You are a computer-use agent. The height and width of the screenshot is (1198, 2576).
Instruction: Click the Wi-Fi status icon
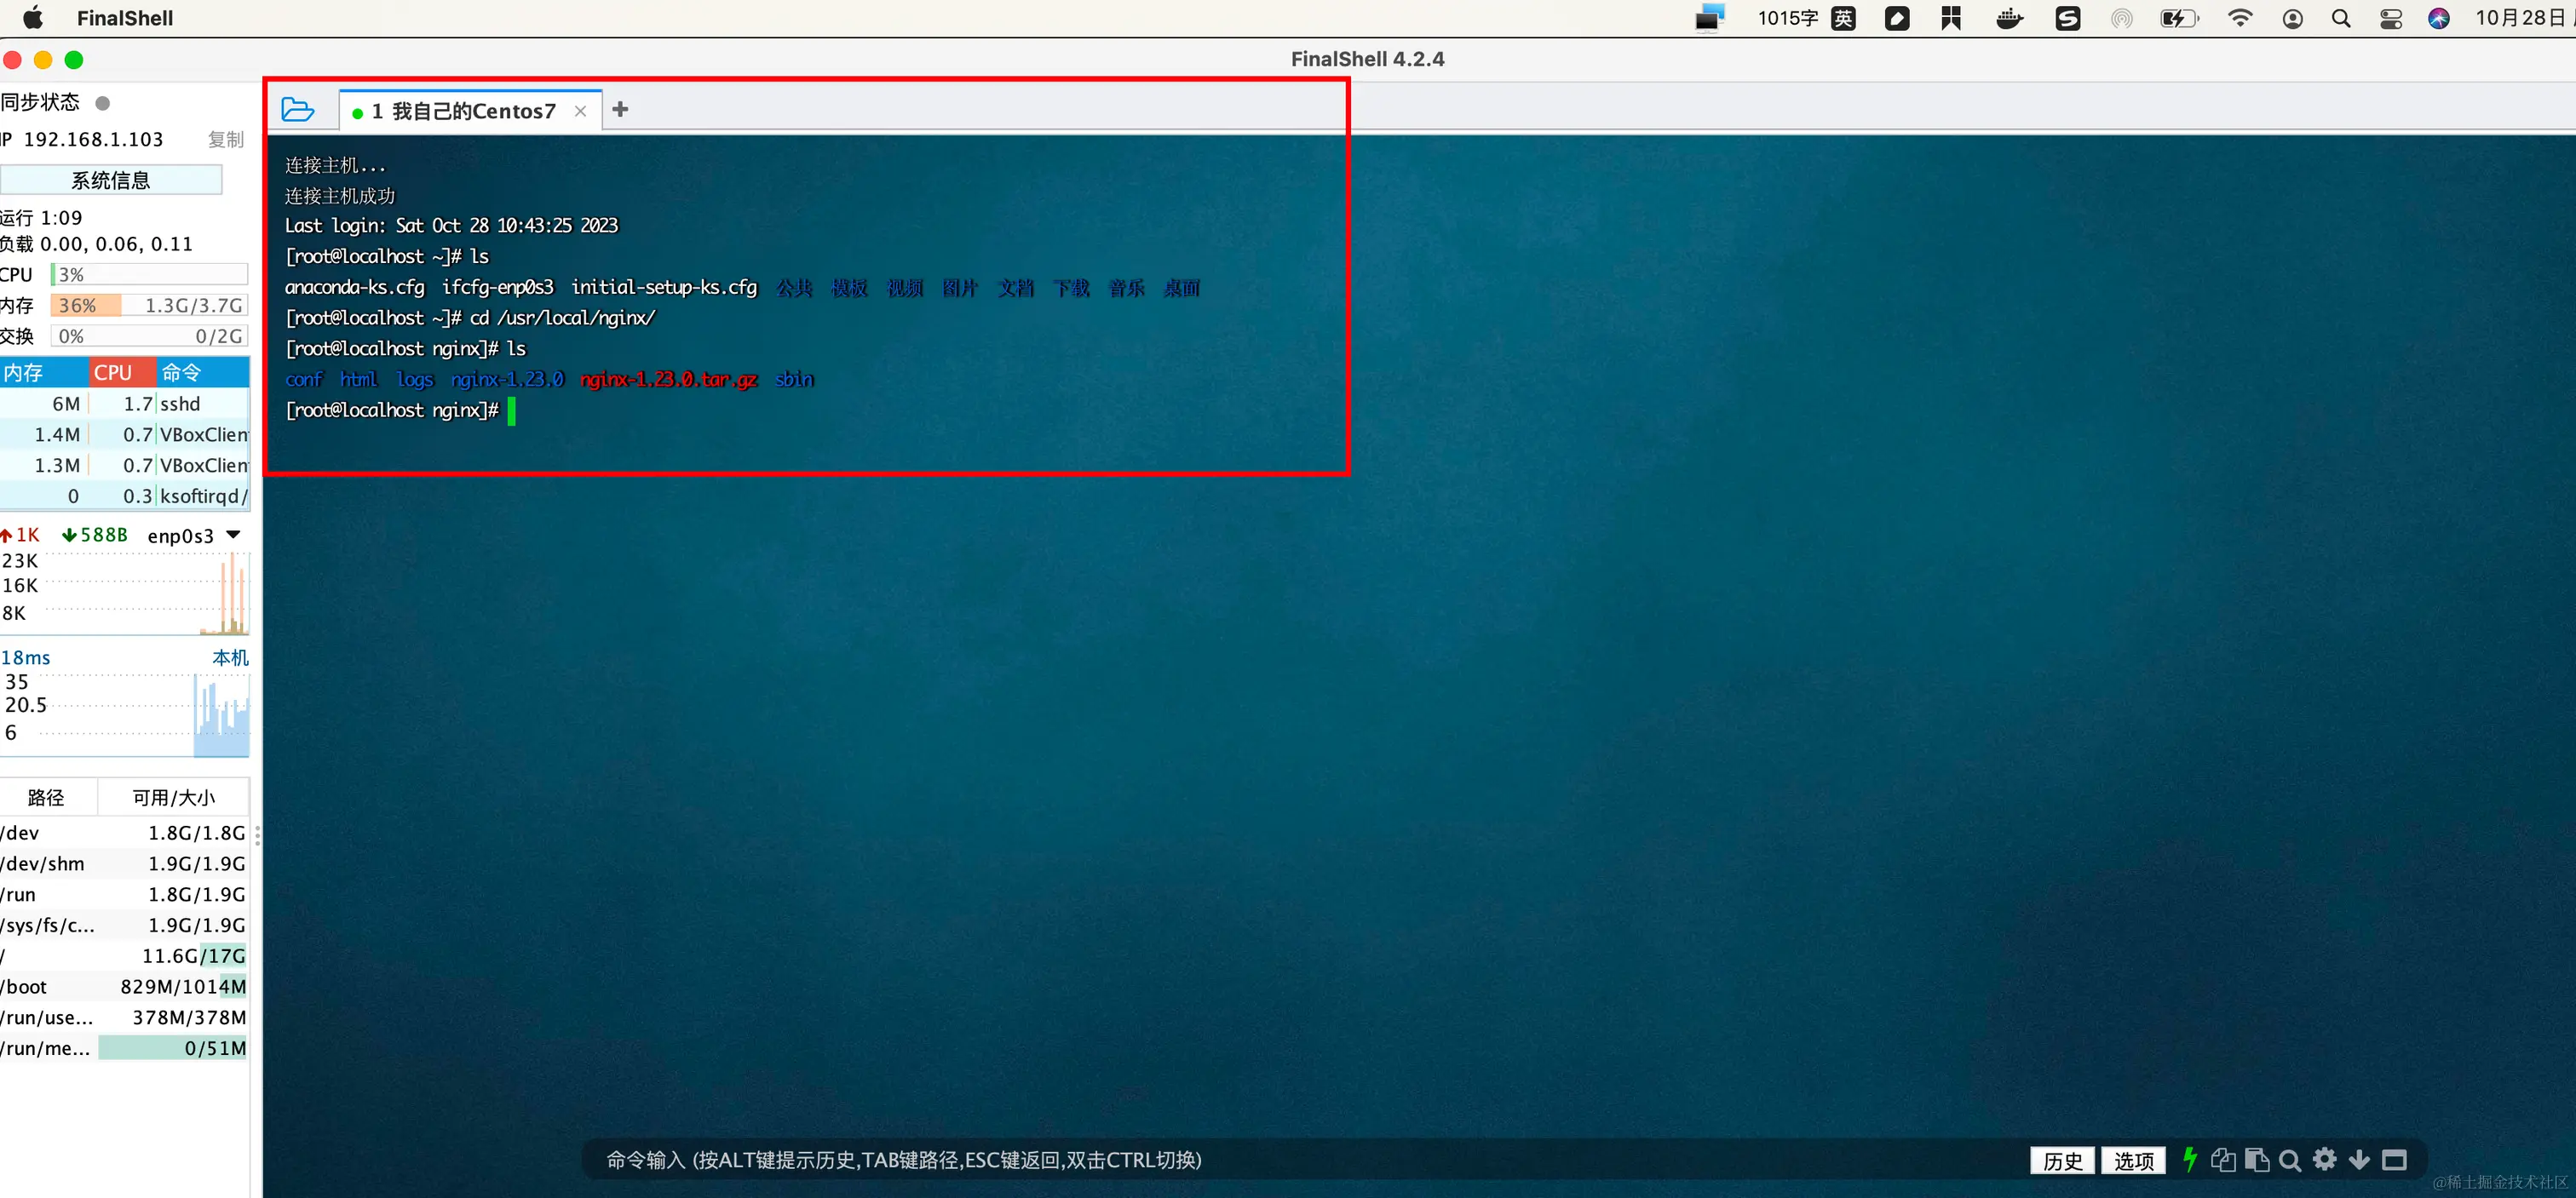click(2240, 18)
